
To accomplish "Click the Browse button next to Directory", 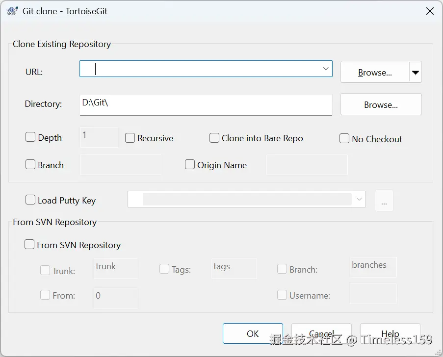I will [381, 104].
